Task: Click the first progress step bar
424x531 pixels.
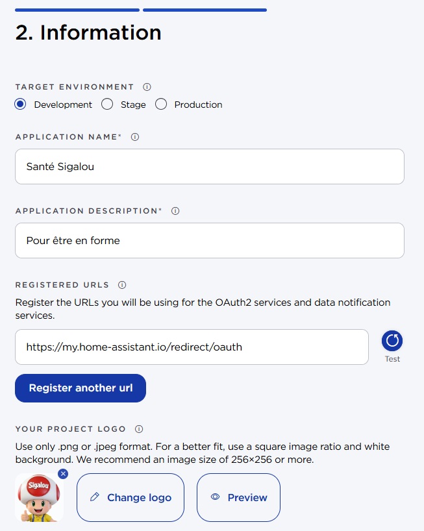Action: tap(77, 10)
